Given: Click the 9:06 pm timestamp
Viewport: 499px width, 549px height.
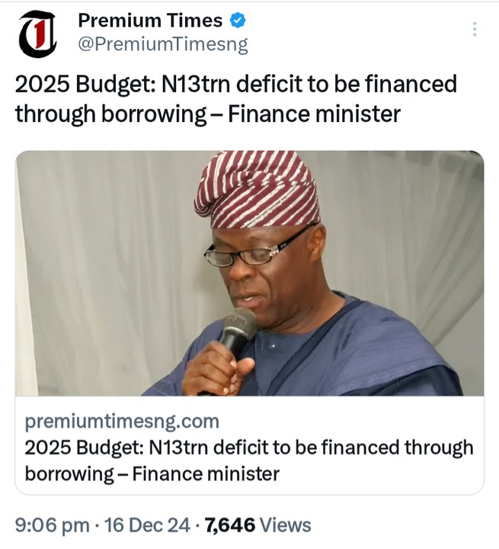Looking at the screenshot, I should (x=48, y=525).
